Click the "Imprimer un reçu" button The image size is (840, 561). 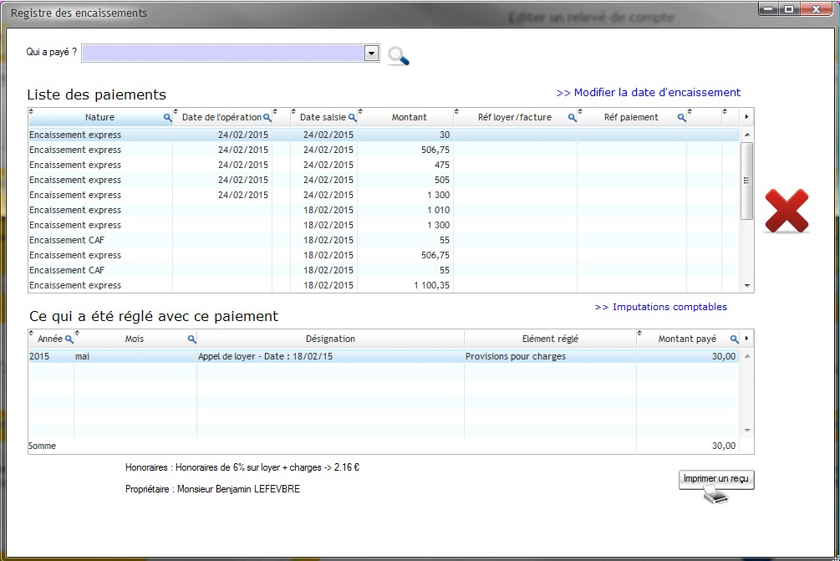[716, 479]
